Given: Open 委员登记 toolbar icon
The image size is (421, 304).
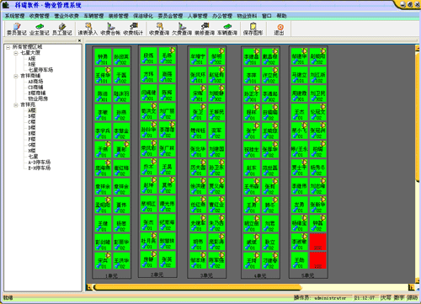Looking at the screenshot, I should (16, 29).
